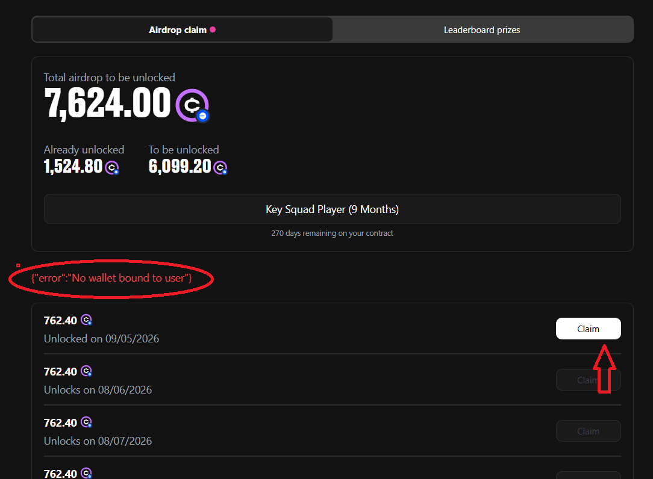This screenshot has height=479, width=653.
Task: Click "Unlocks on 08/07/2026" text
Action: 98,441
